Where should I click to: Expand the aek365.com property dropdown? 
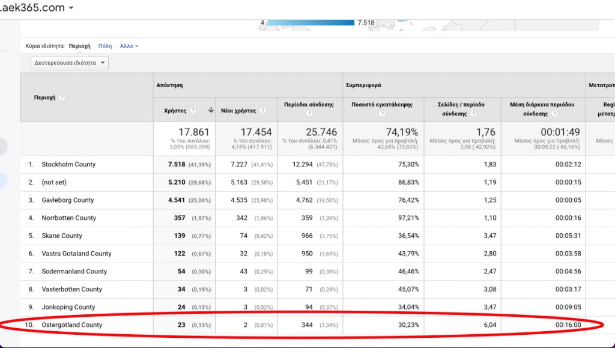71,8
